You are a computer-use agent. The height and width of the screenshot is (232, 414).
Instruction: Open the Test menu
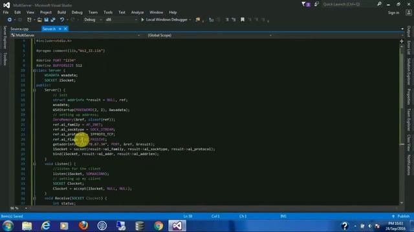click(x=122, y=12)
